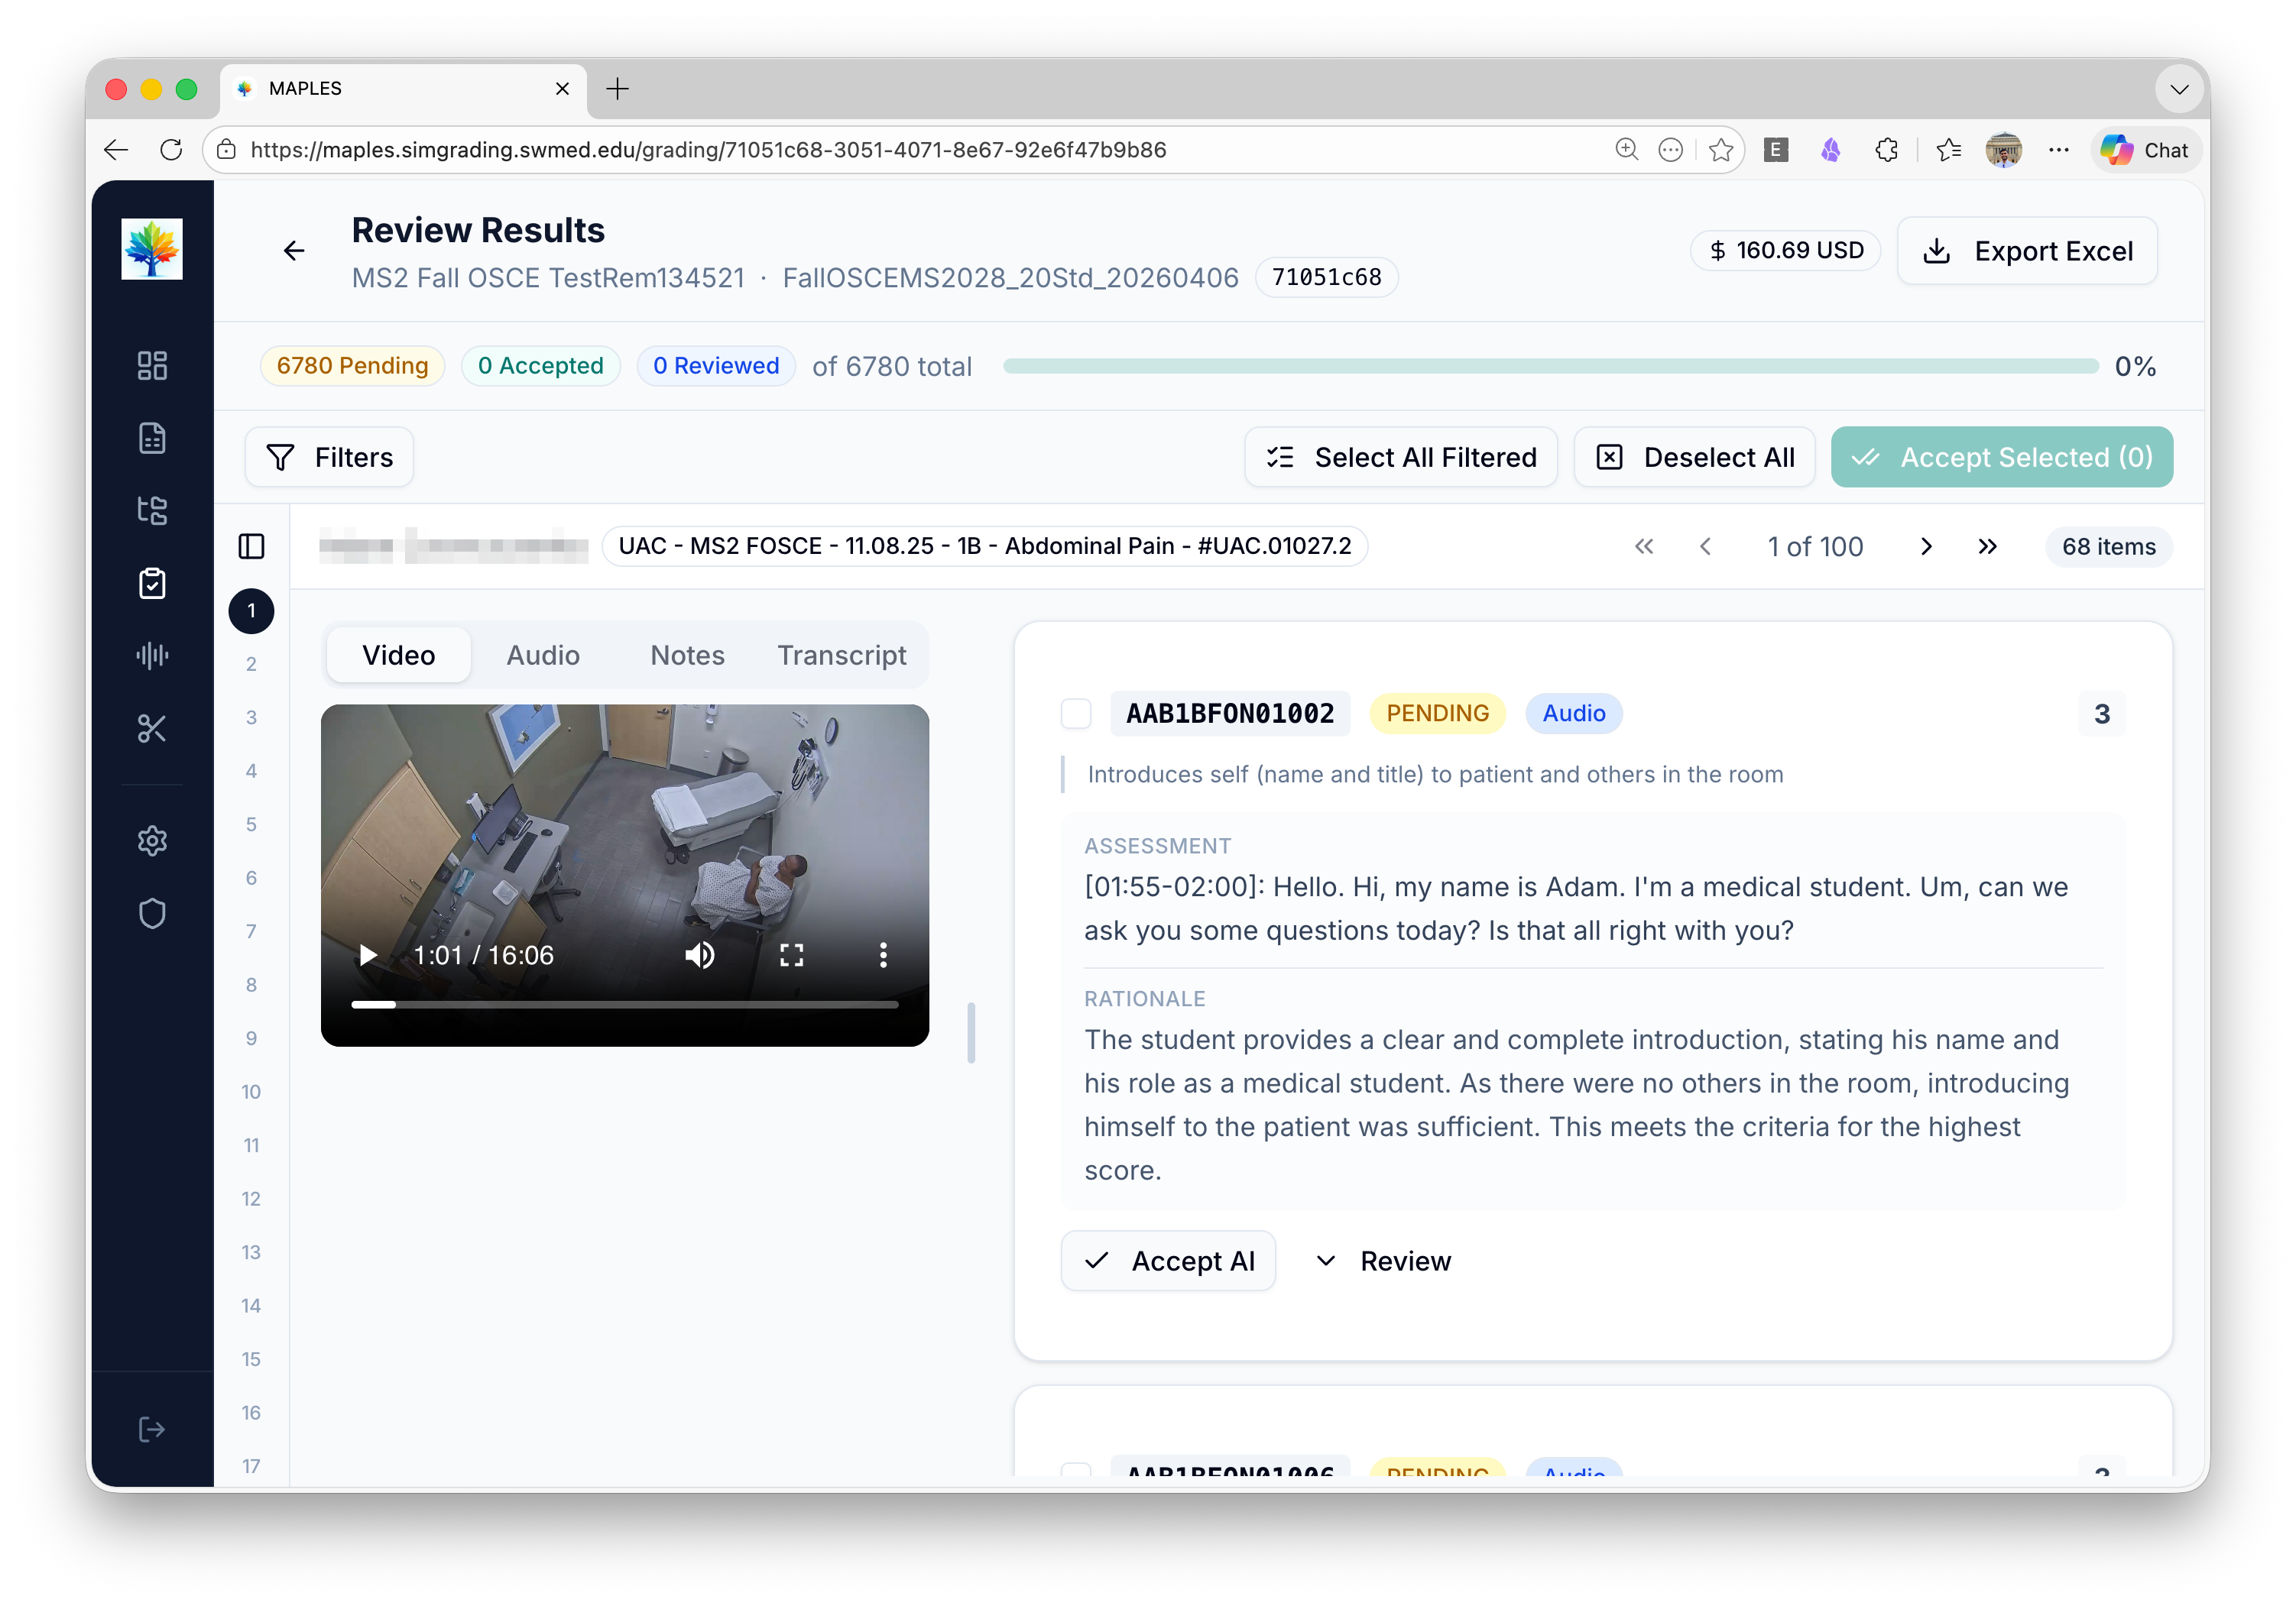Open the dashboard grid icon in sidebar
The height and width of the screenshot is (1606, 2296).
(x=152, y=366)
